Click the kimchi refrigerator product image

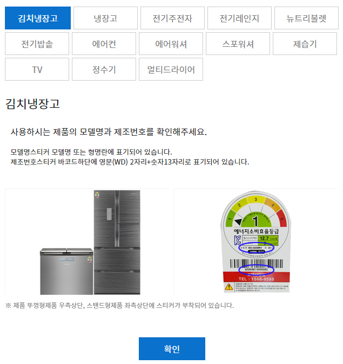click(x=90, y=242)
